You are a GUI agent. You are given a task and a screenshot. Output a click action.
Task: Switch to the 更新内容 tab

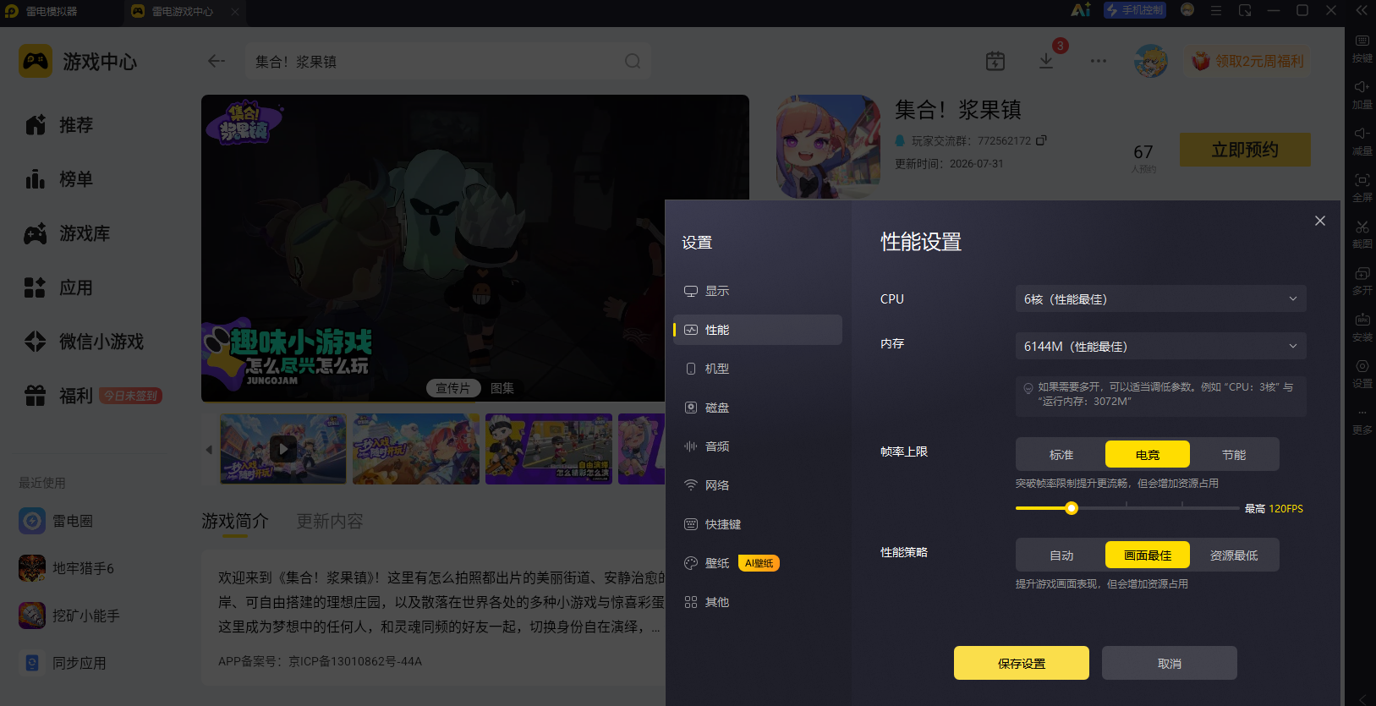330,521
